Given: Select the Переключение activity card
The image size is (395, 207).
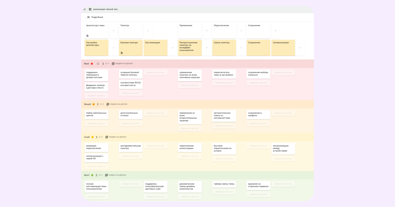Looking at the screenshot, I should (x=224, y=31).
